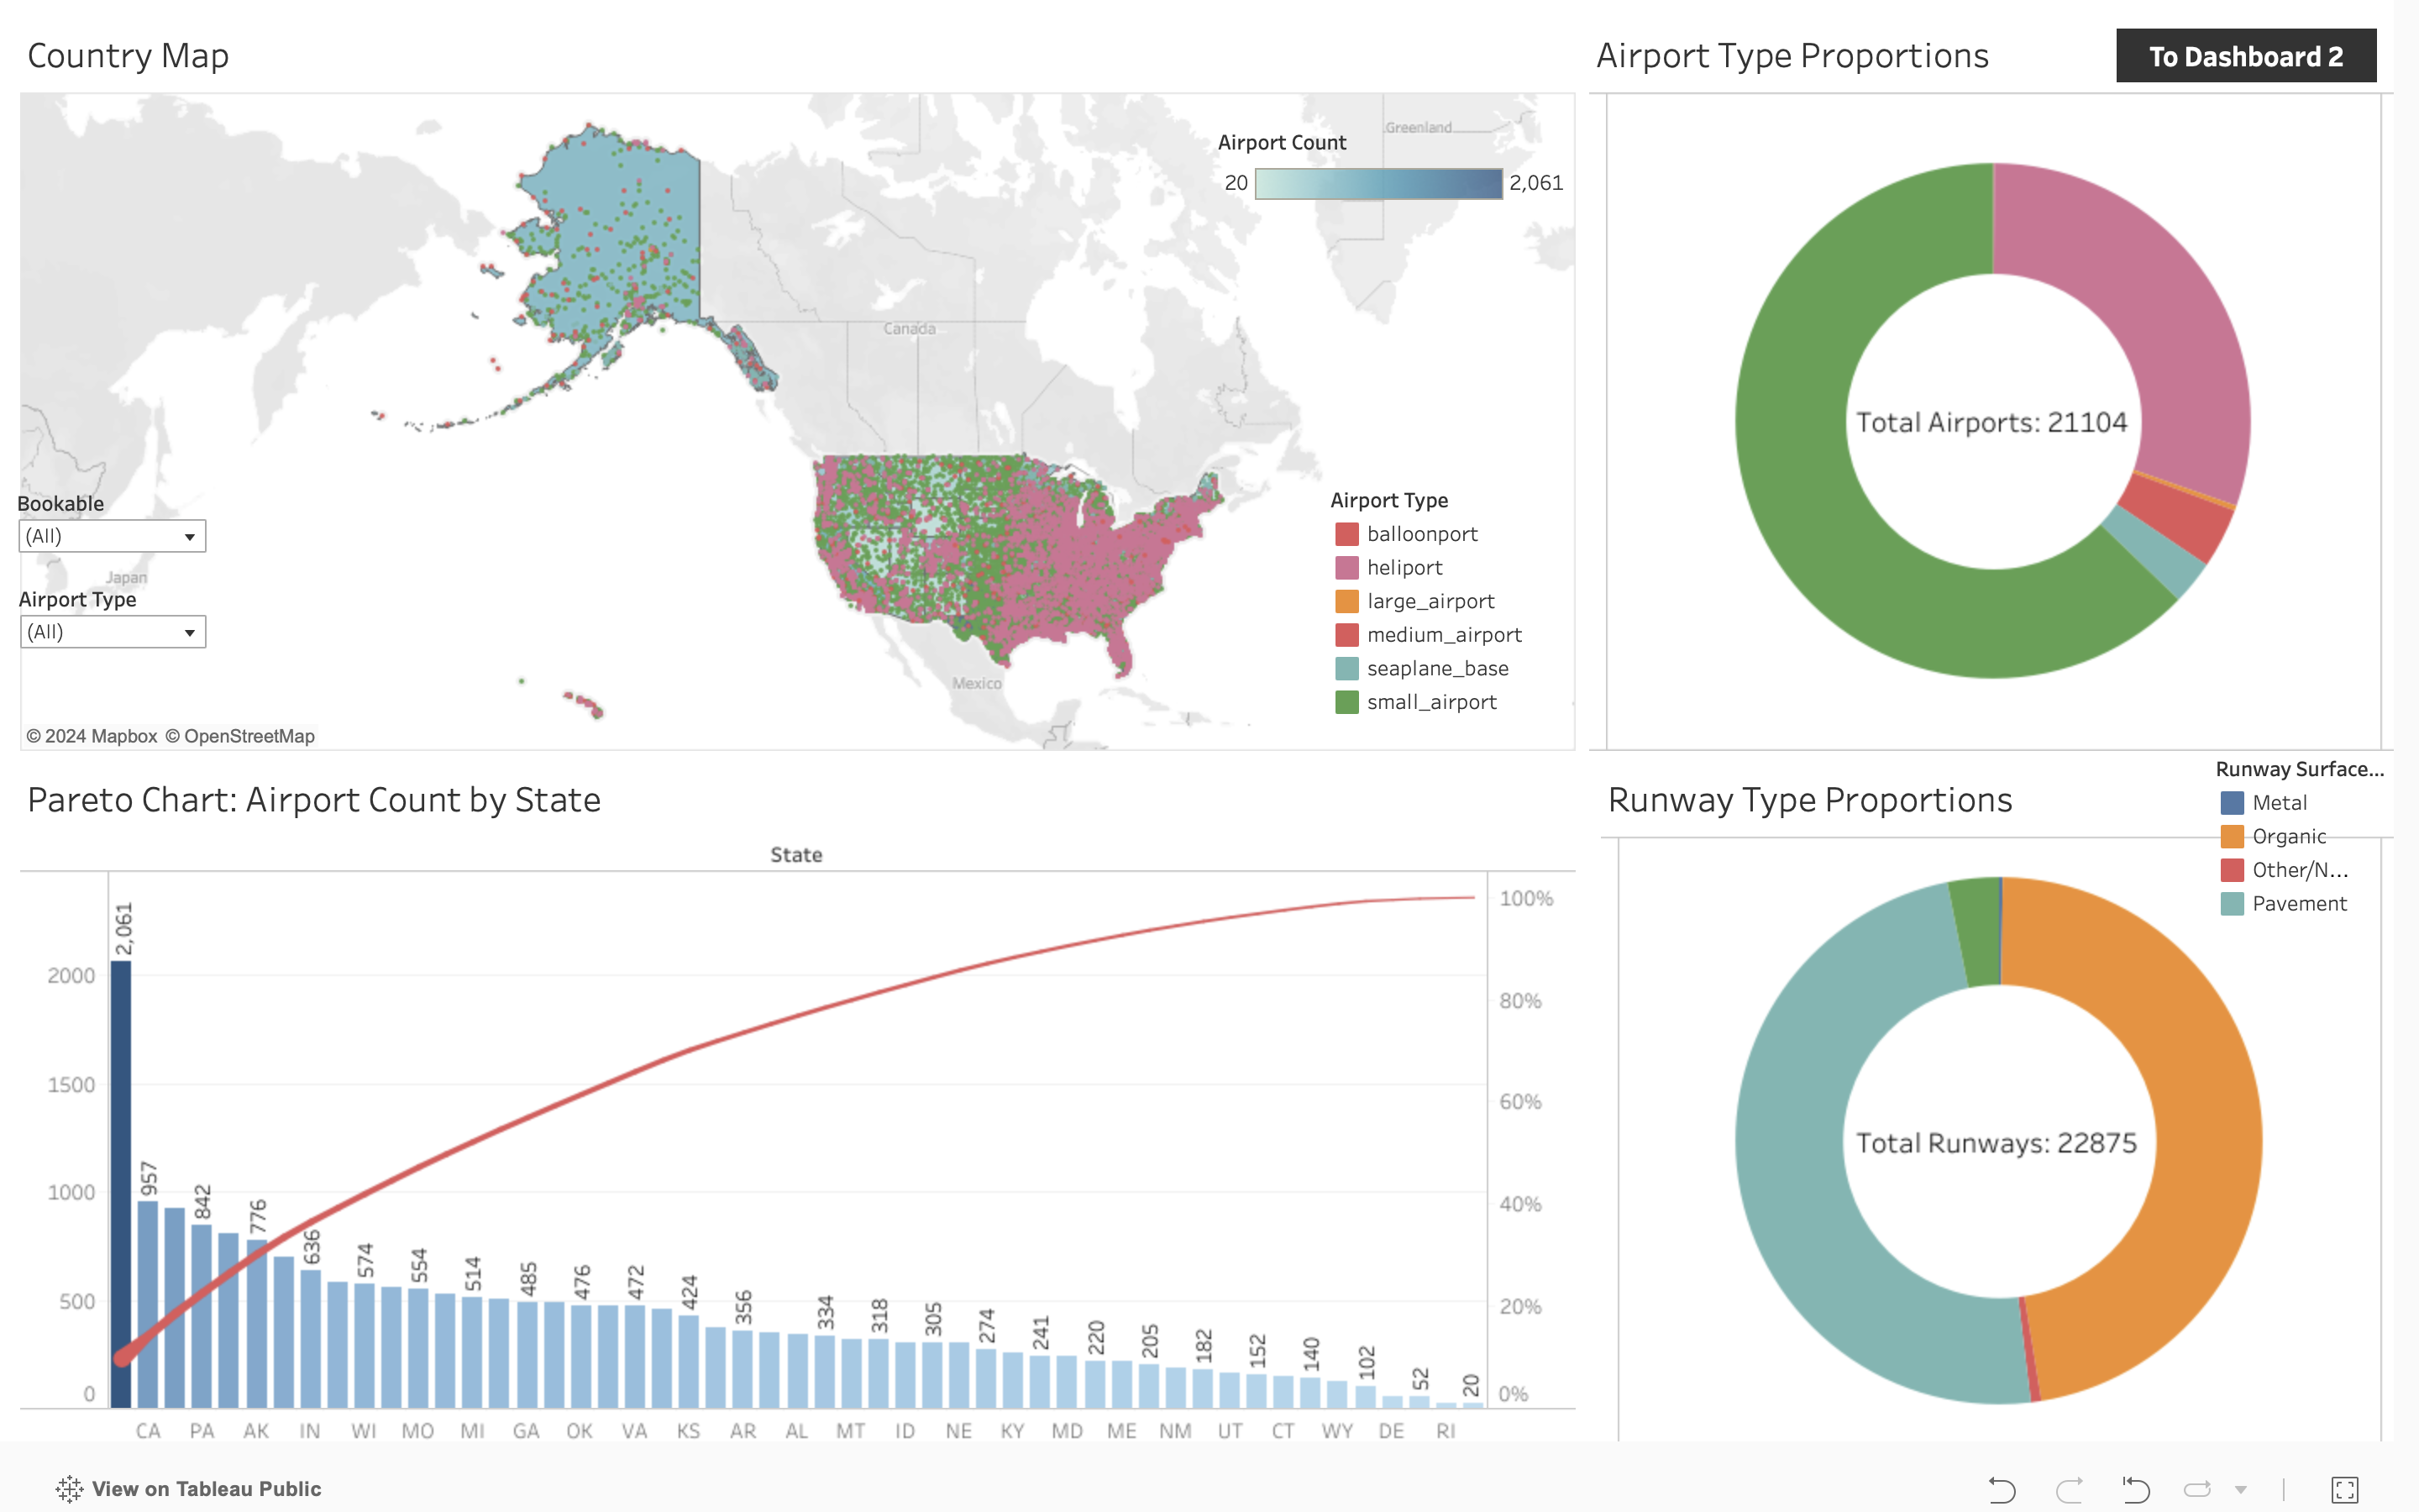Click the Organic runway color swatch
2419x1512 pixels.
2231,837
